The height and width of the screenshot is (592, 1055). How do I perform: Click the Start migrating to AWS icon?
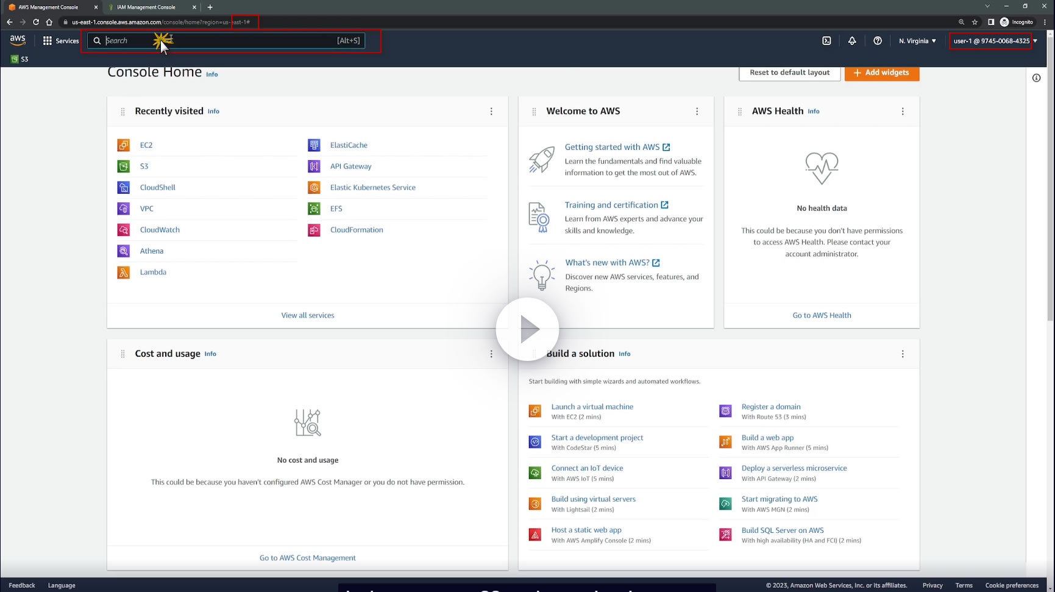pos(725,504)
